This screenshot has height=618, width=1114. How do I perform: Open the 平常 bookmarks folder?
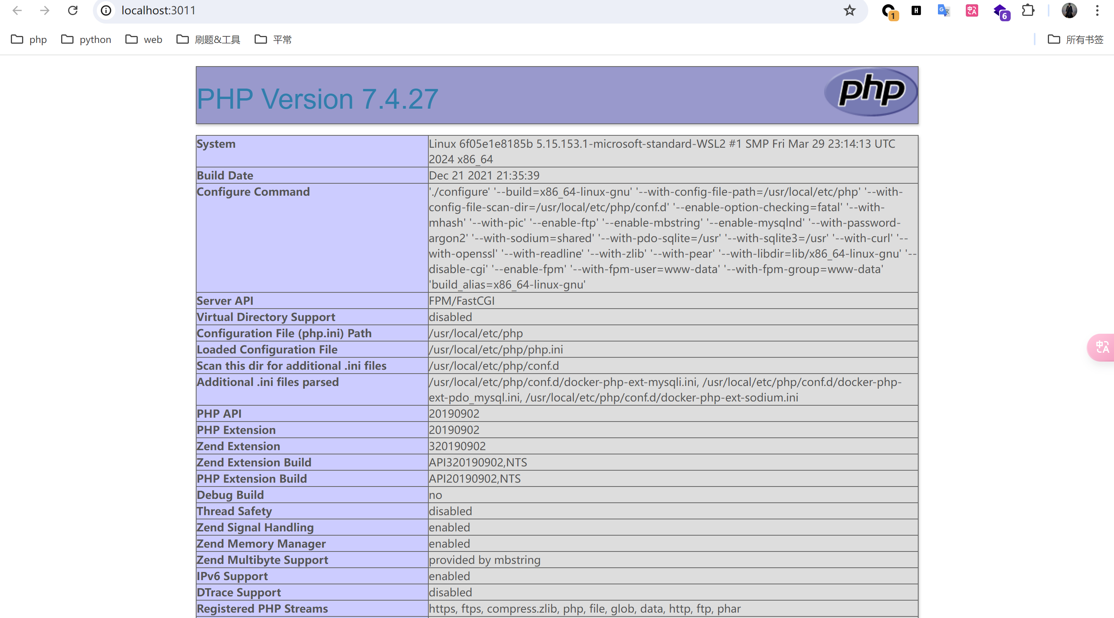pyautogui.click(x=273, y=39)
